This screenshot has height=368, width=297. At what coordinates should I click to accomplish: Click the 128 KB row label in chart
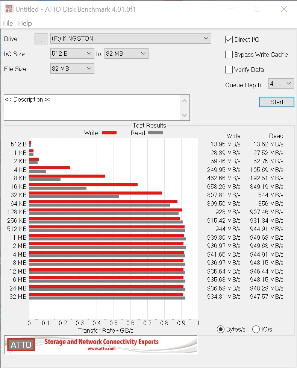click(17, 212)
